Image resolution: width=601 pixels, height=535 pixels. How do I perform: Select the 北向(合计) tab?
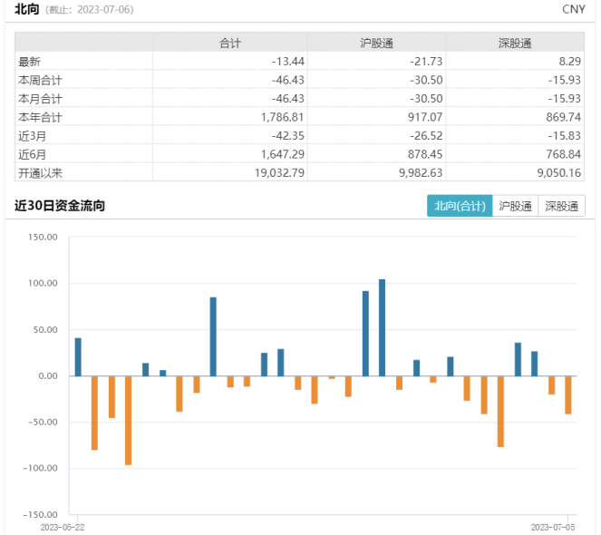460,206
